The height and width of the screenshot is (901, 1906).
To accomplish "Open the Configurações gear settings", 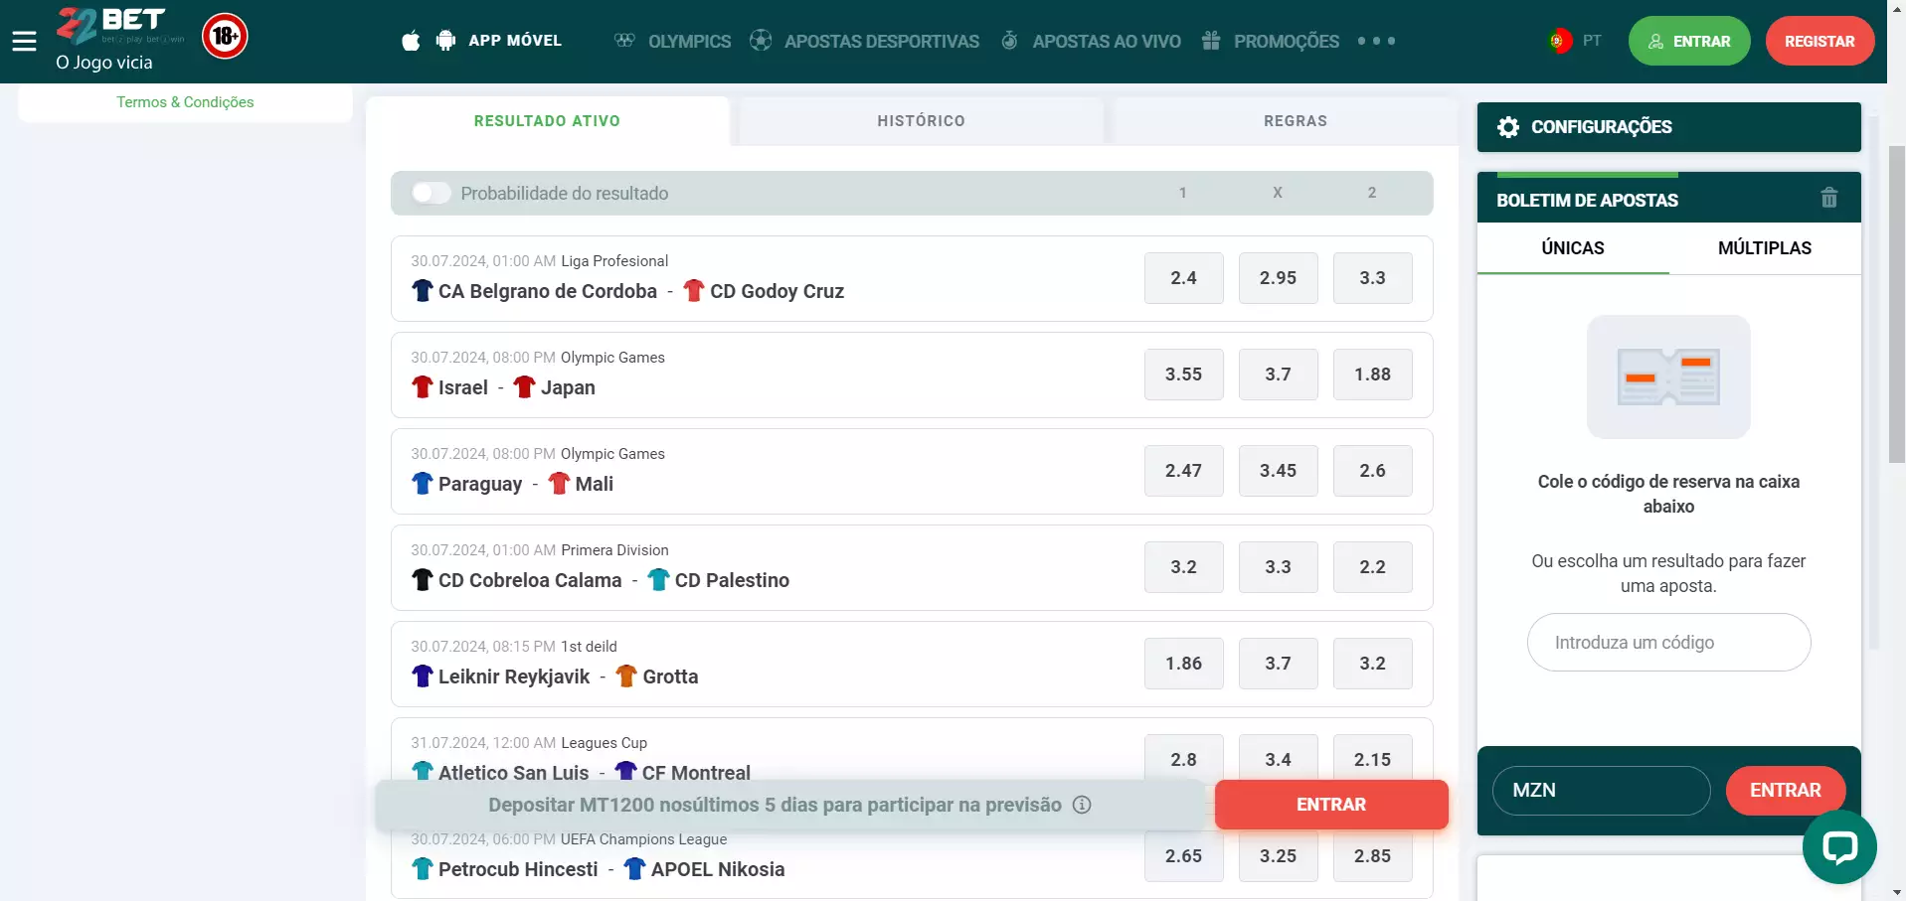I will (1508, 127).
